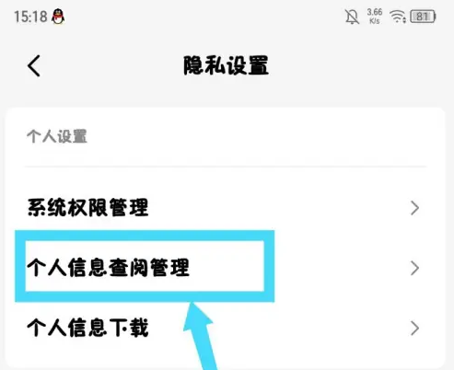This screenshot has height=370, width=454.
Task: Open 系统权限管理 via its right chevron
Action: coord(414,208)
